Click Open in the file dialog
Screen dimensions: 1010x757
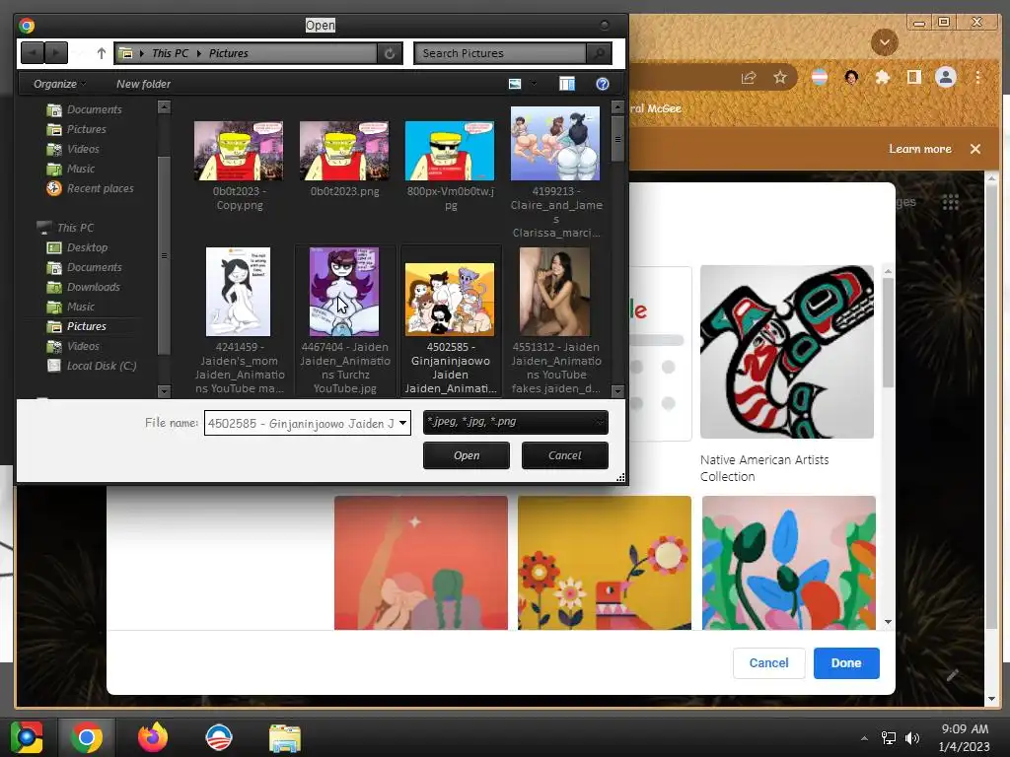click(x=467, y=455)
